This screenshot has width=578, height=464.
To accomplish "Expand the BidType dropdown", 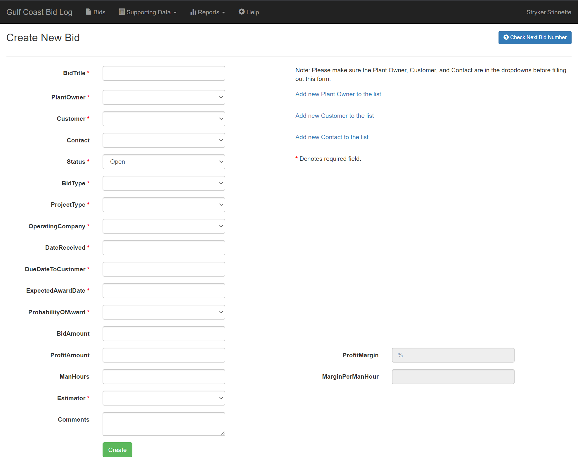I will tap(164, 183).
